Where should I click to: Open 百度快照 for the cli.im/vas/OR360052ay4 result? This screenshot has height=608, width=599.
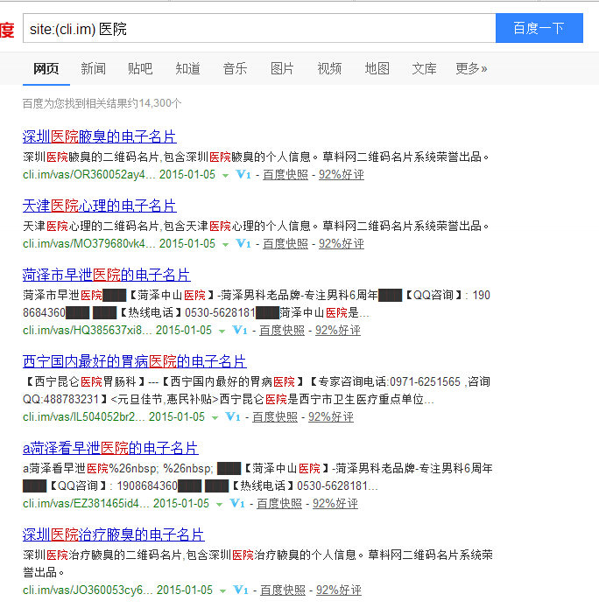pos(285,174)
